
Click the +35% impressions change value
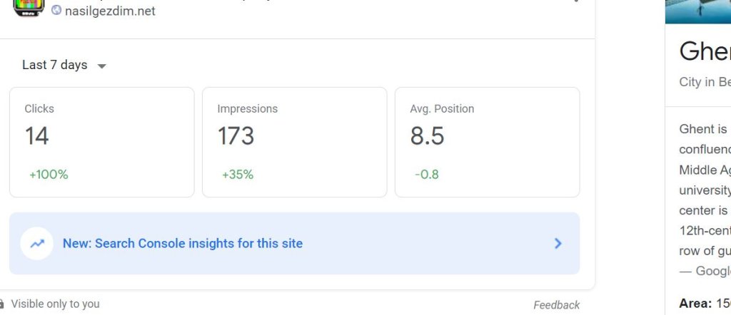pos(238,175)
